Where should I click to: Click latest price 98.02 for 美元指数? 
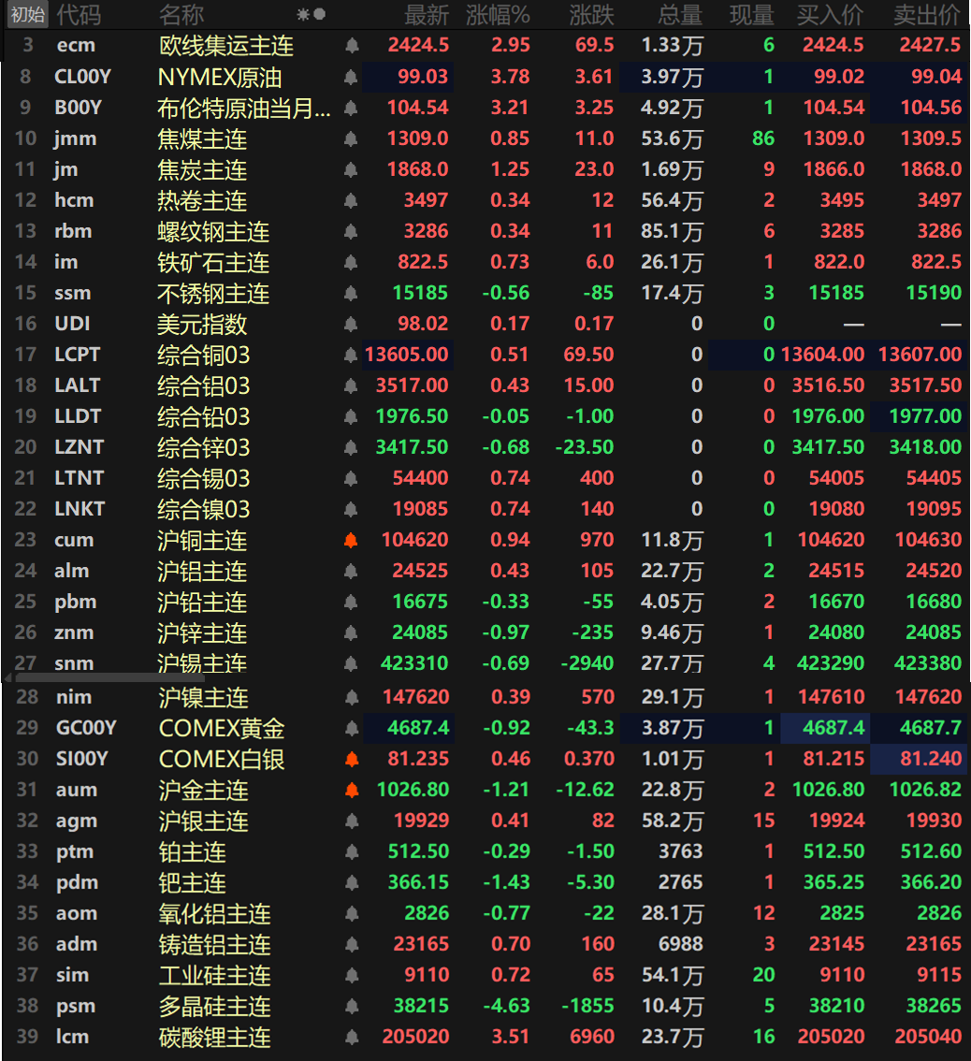(x=423, y=324)
